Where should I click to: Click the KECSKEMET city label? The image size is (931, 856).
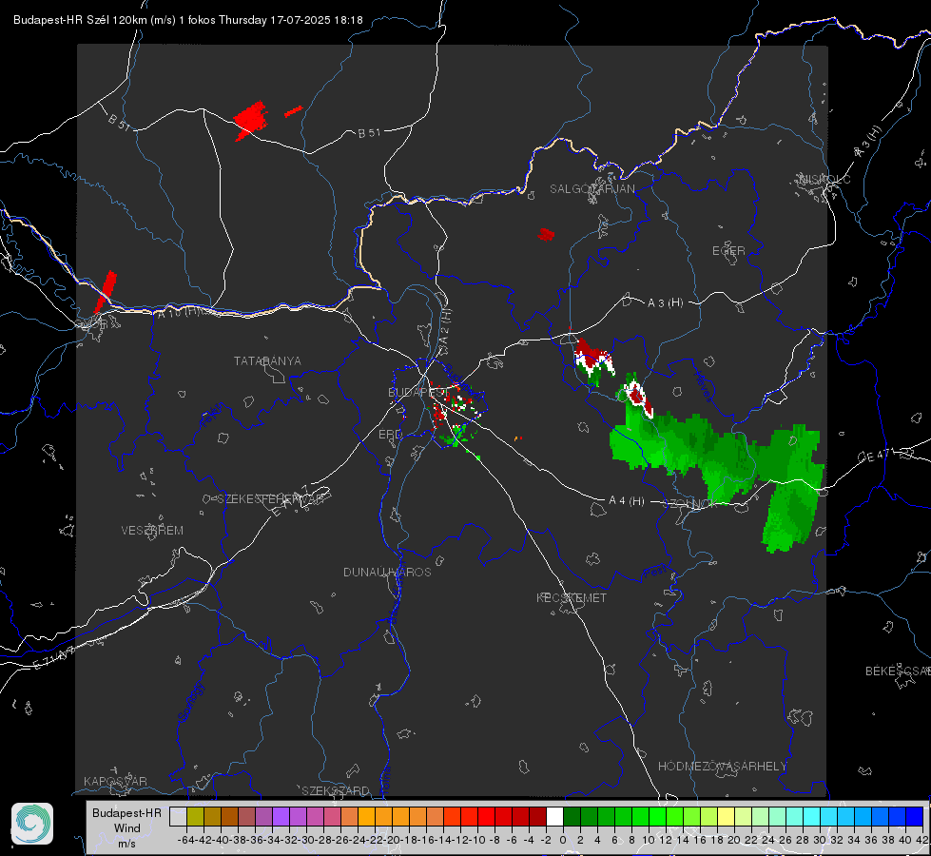(572, 597)
